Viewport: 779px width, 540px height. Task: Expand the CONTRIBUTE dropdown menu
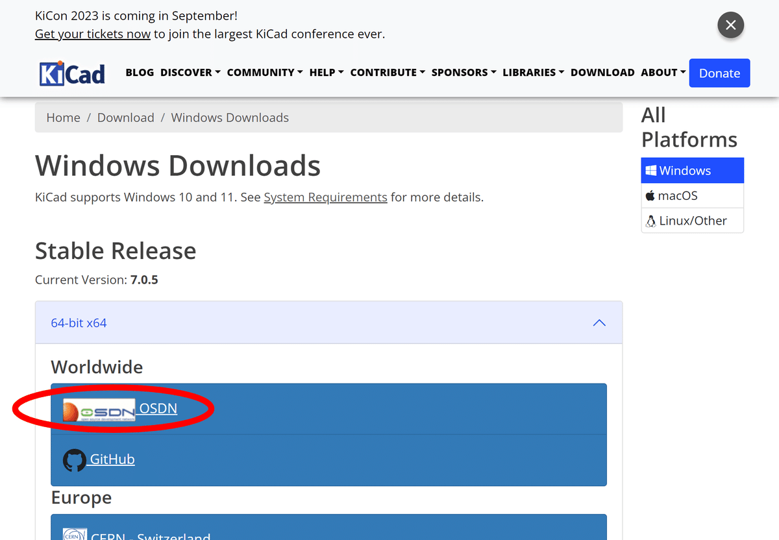388,73
